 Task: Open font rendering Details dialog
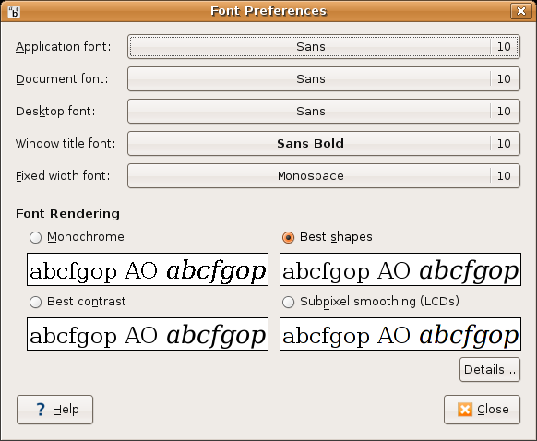(x=490, y=369)
